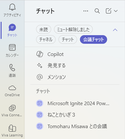Click the new chat compose icon
This screenshot has width=125, height=139.
(108, 11)
